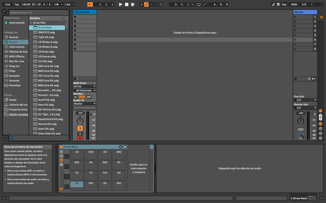Image resolution: width=326 pixels, height=203 pixels.
Task: Enable Key map mode
Action: point(284,4)
